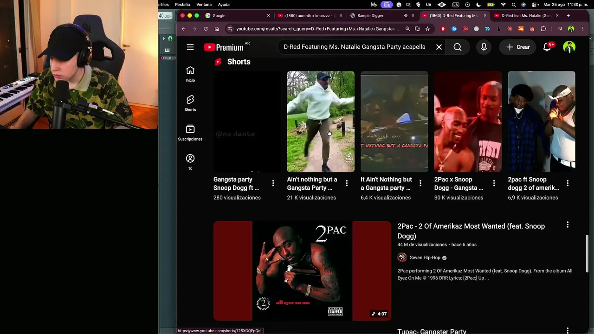This screenshot has width=594, height=334.
Task: Open a new Chrome tab
Action: tap(568, 16)
